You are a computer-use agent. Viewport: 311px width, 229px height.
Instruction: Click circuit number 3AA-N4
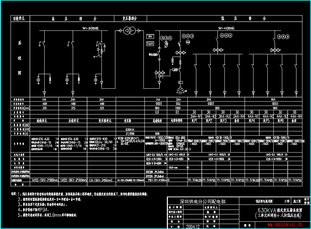[239, 116]
